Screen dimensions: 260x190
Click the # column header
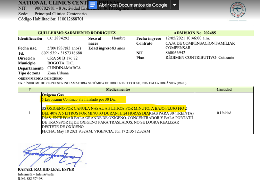(30, 89)
